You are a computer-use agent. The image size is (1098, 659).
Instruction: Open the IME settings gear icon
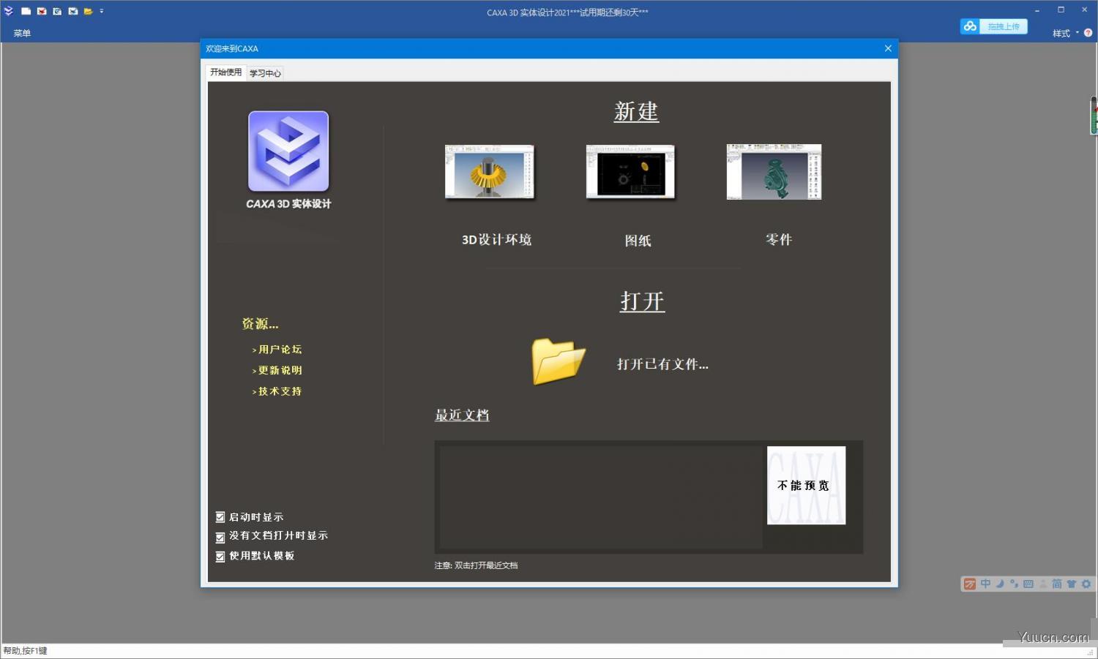point(1086,584)
